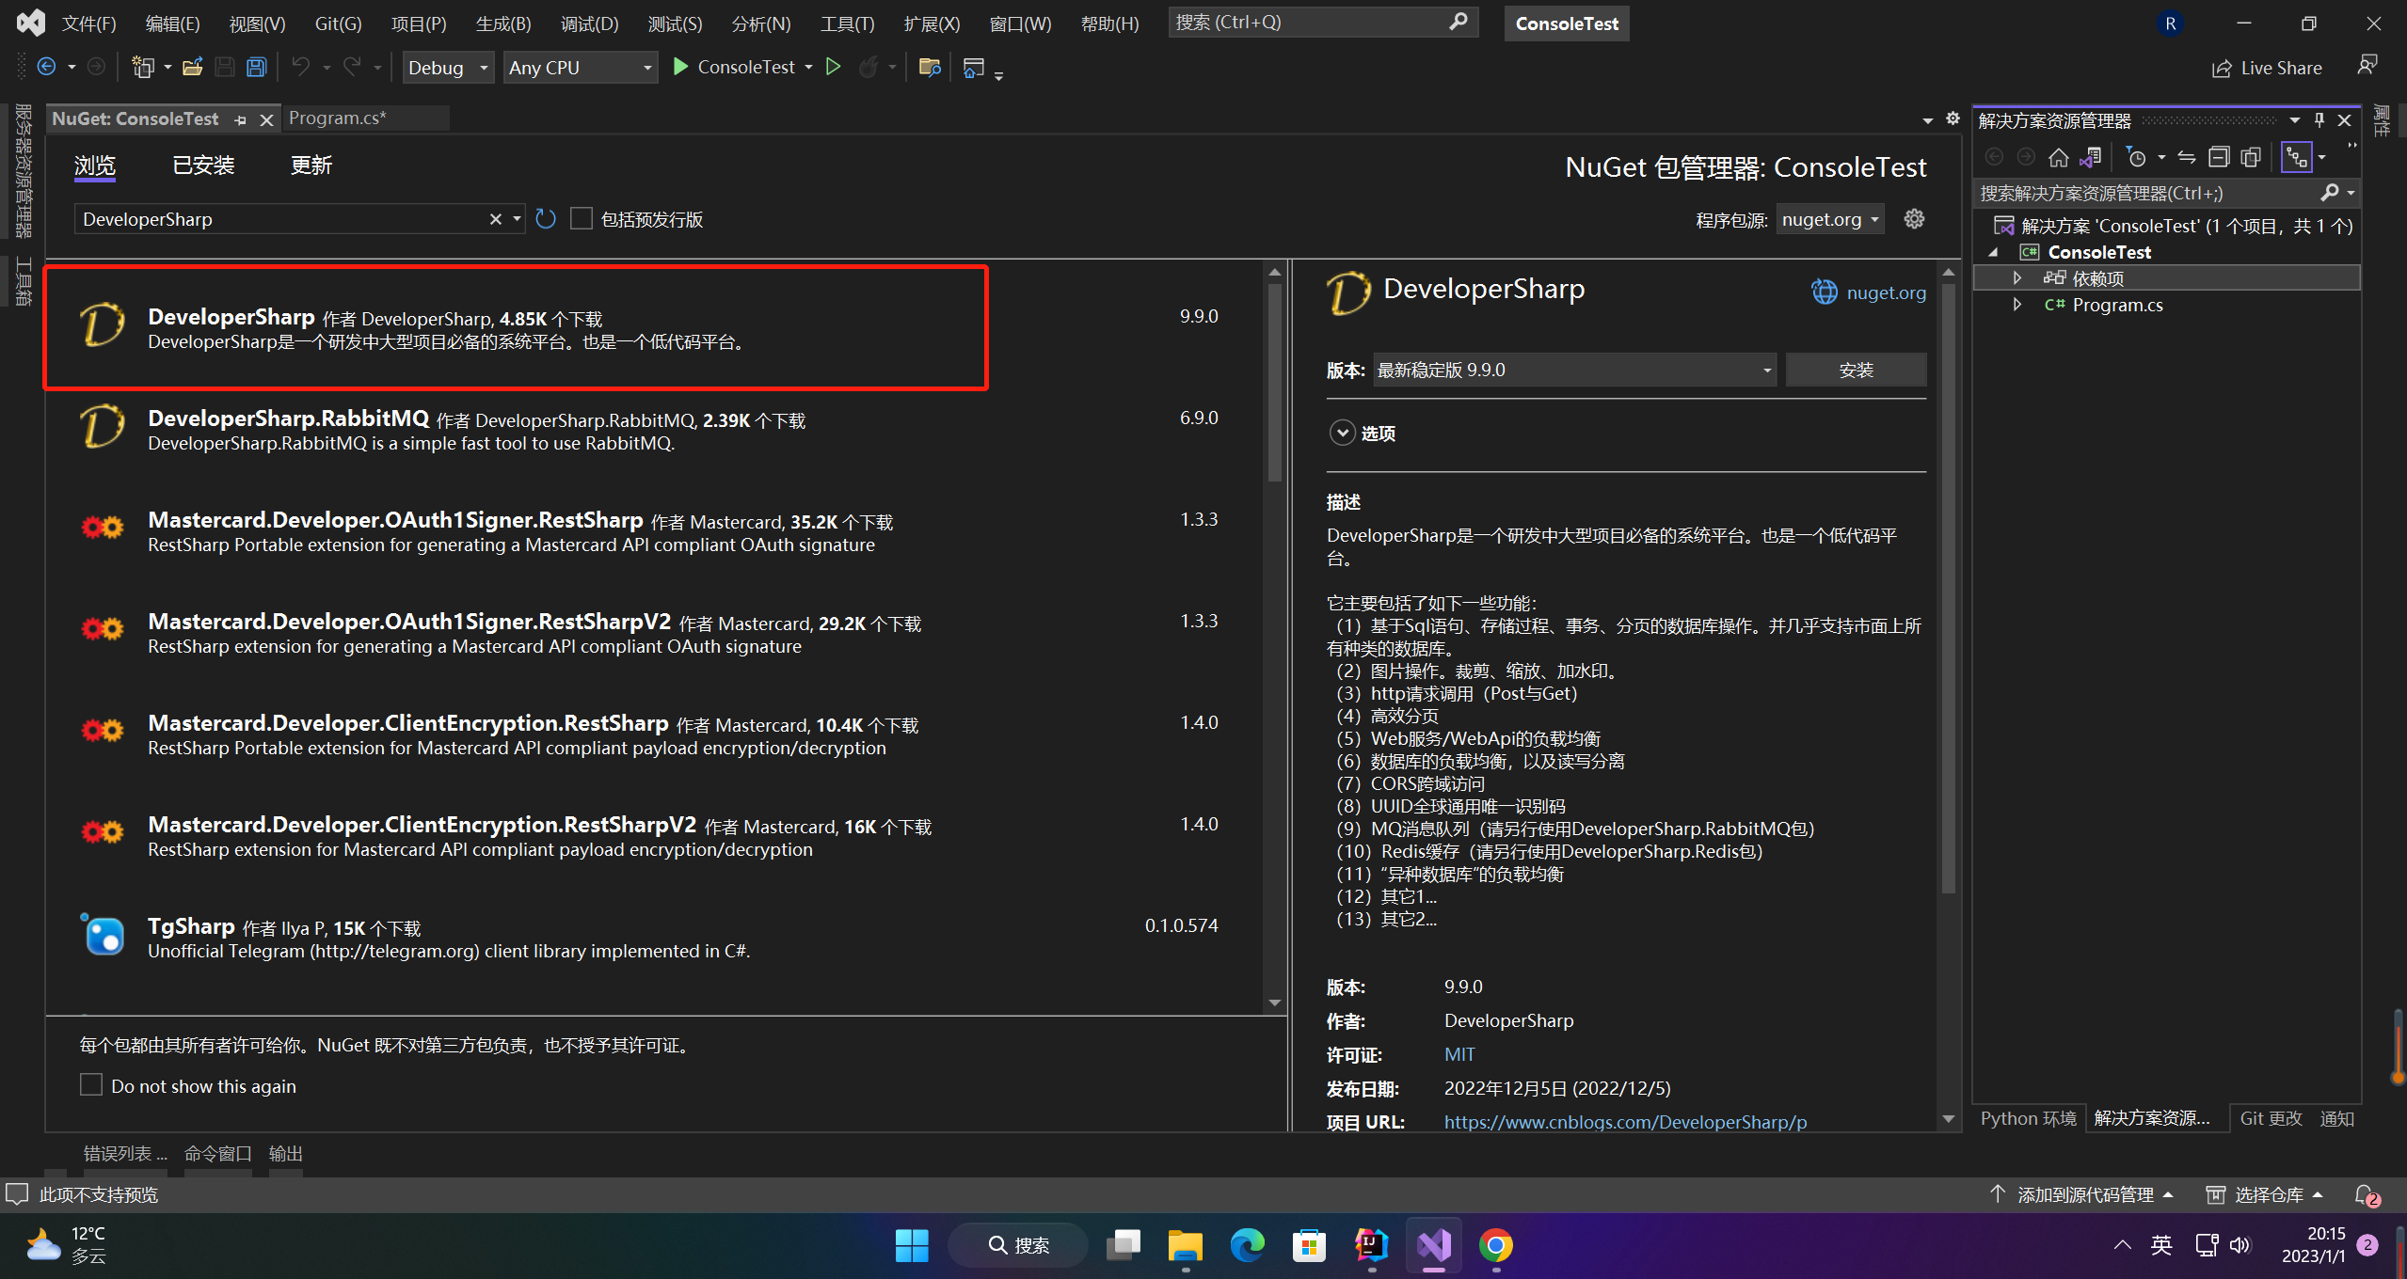This screenshot has width=2407, height=1279.
Task: Click Start Without Debugging outline play icon
Action: point(833,67)
